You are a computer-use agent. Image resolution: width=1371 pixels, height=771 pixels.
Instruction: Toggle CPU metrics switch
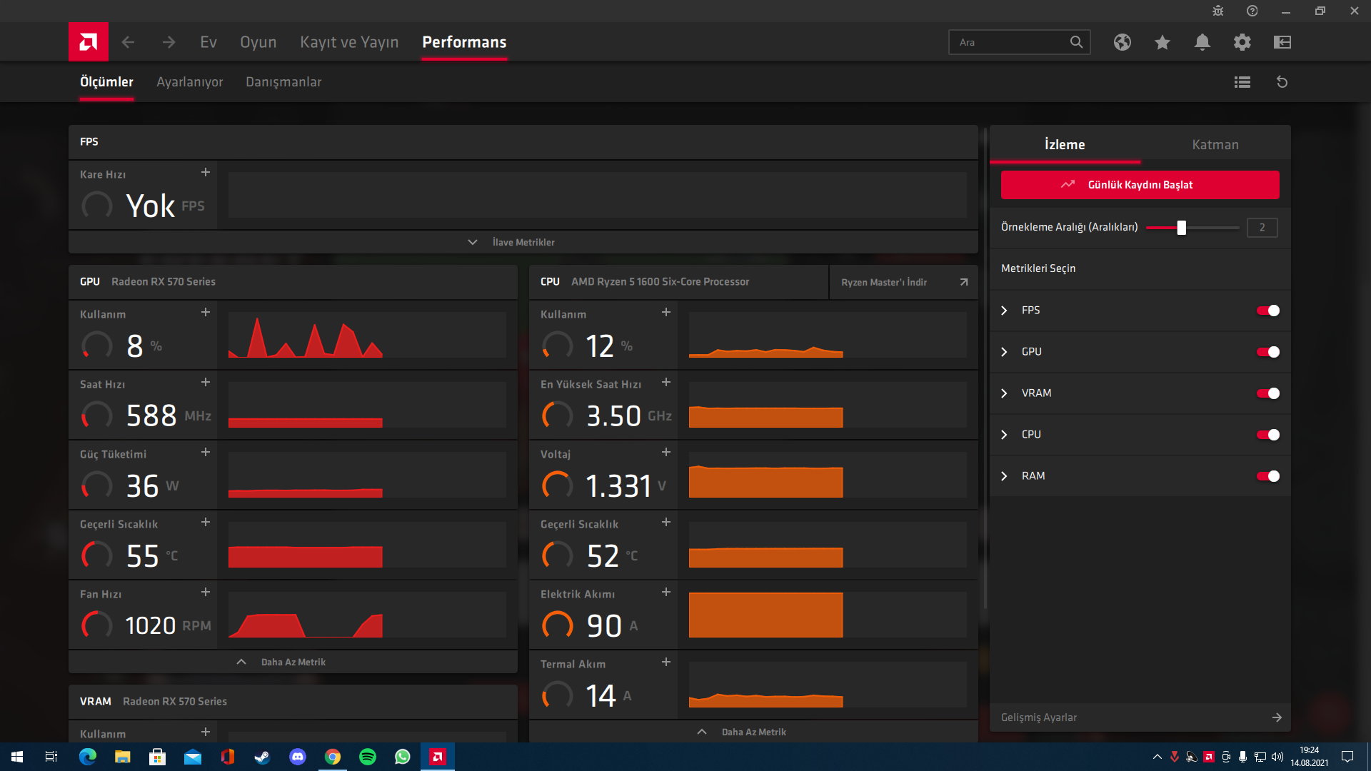1268,435
